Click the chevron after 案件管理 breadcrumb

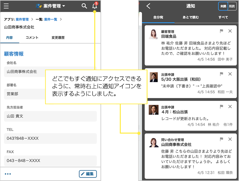coord(32,19)
